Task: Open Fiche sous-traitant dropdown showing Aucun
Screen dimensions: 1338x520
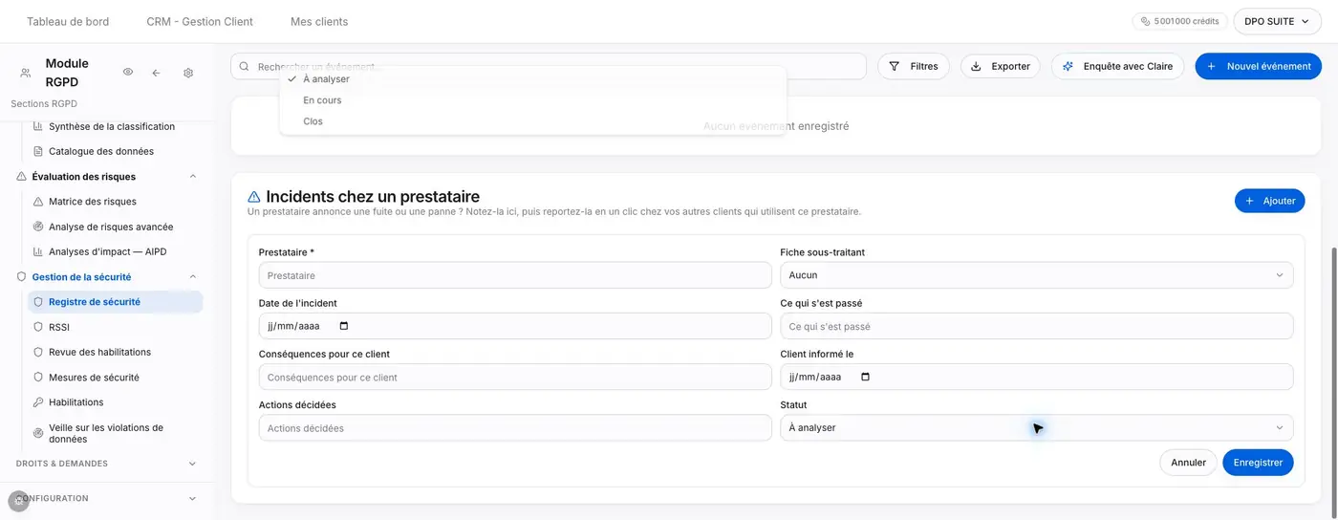Action: tap(1036, 275)
